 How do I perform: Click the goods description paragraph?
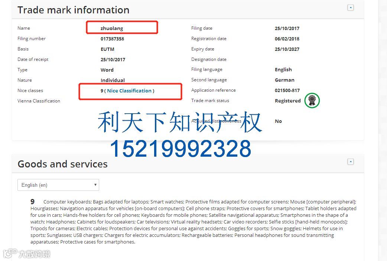pos(193,222)
